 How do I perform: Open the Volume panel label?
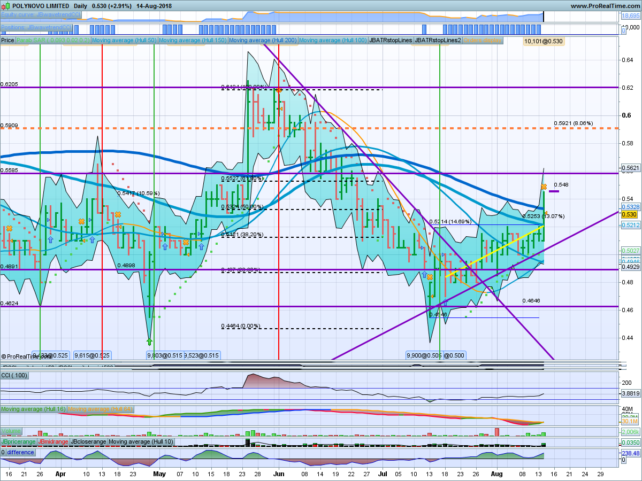pos(11,430)
